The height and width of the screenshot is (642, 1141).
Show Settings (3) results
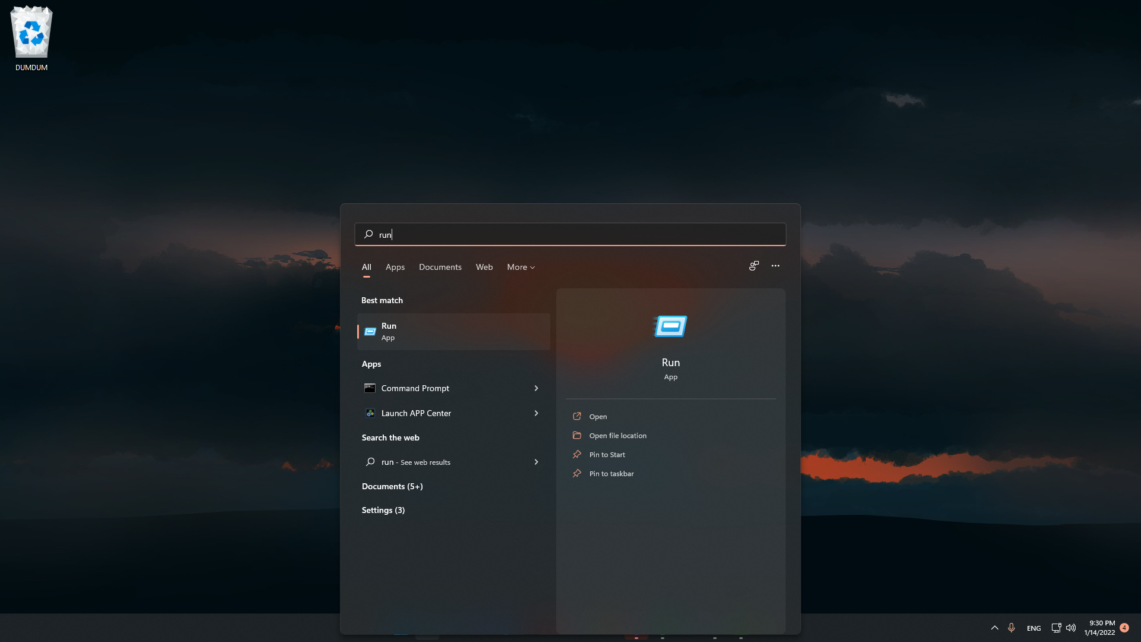383,510
